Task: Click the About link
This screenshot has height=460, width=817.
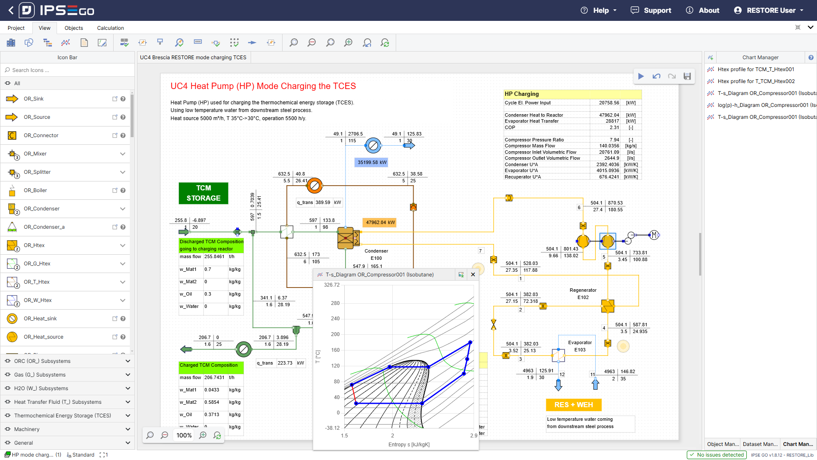Action: [703, 10]
